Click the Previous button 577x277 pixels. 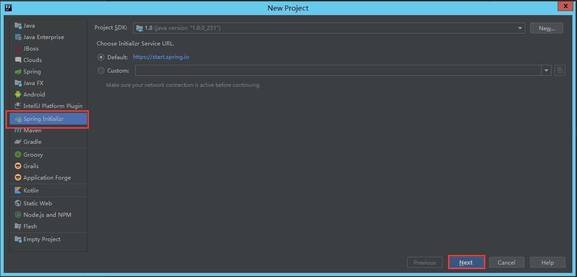[425, 262]
